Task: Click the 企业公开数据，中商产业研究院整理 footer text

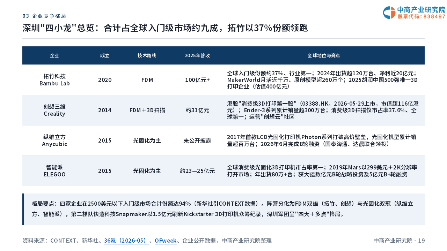Action: 227,241
